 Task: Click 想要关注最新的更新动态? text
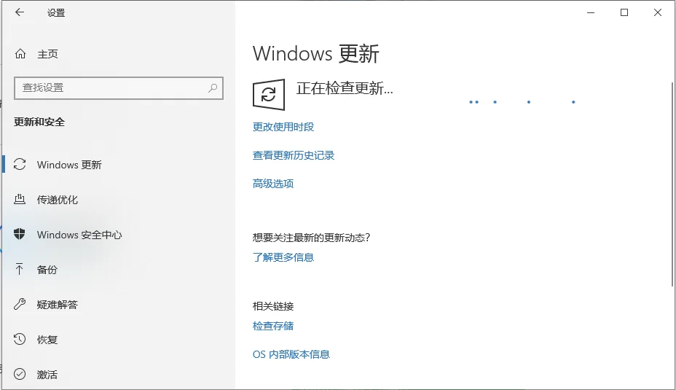(311, 238)
